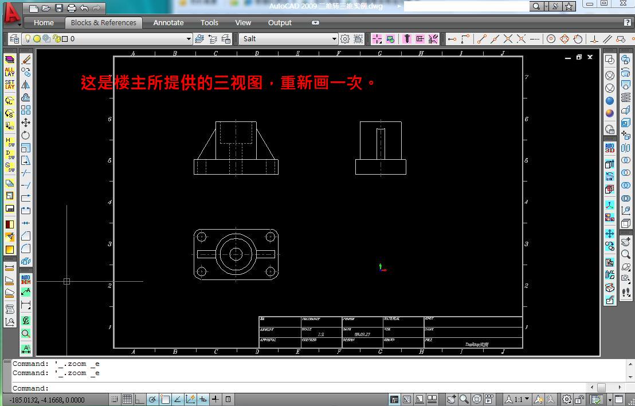
Task: Toggle Grid Display in status bar
Action: (x=127, y=400)
